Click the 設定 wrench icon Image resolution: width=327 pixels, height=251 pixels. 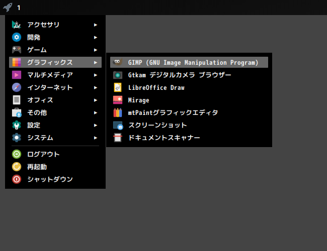click(x=17, y=125)
